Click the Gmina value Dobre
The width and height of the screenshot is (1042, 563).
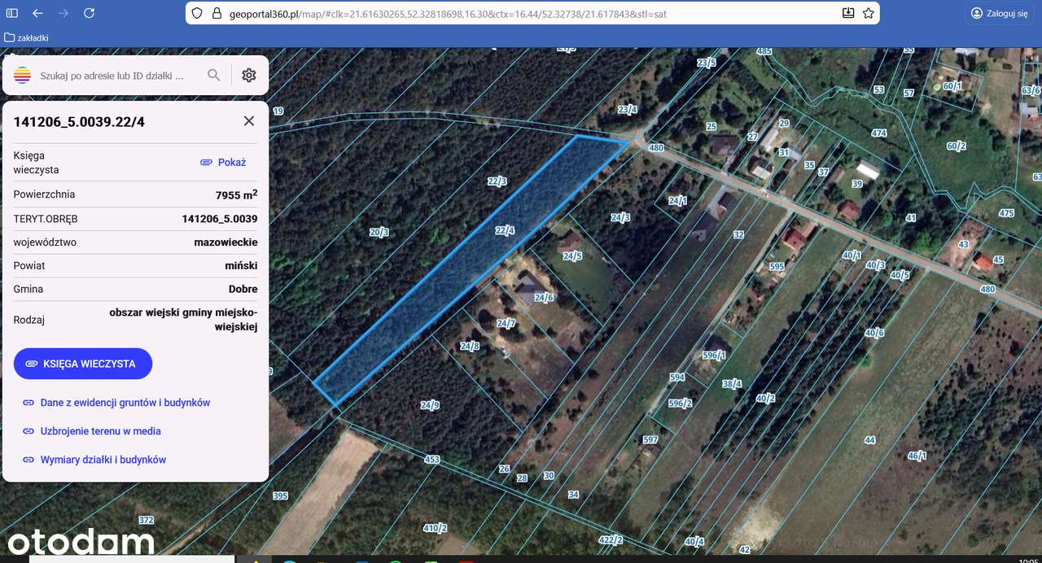243,289
